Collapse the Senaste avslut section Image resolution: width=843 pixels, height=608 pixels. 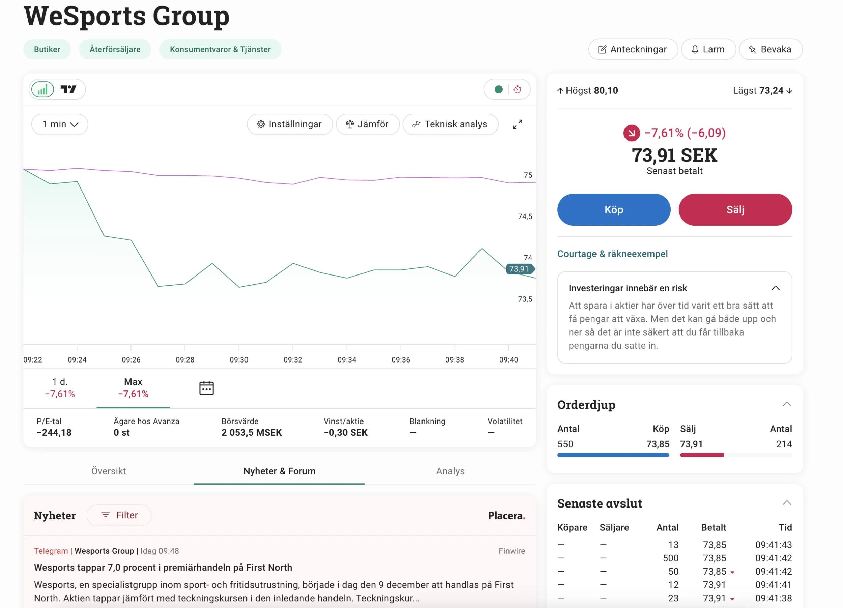pyautogui.click(x=787, y=503)
